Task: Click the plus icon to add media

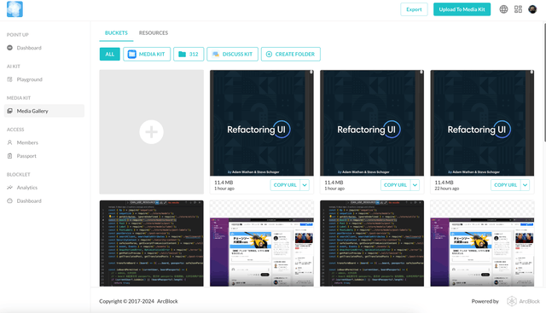Action: [x=151, y=132]
